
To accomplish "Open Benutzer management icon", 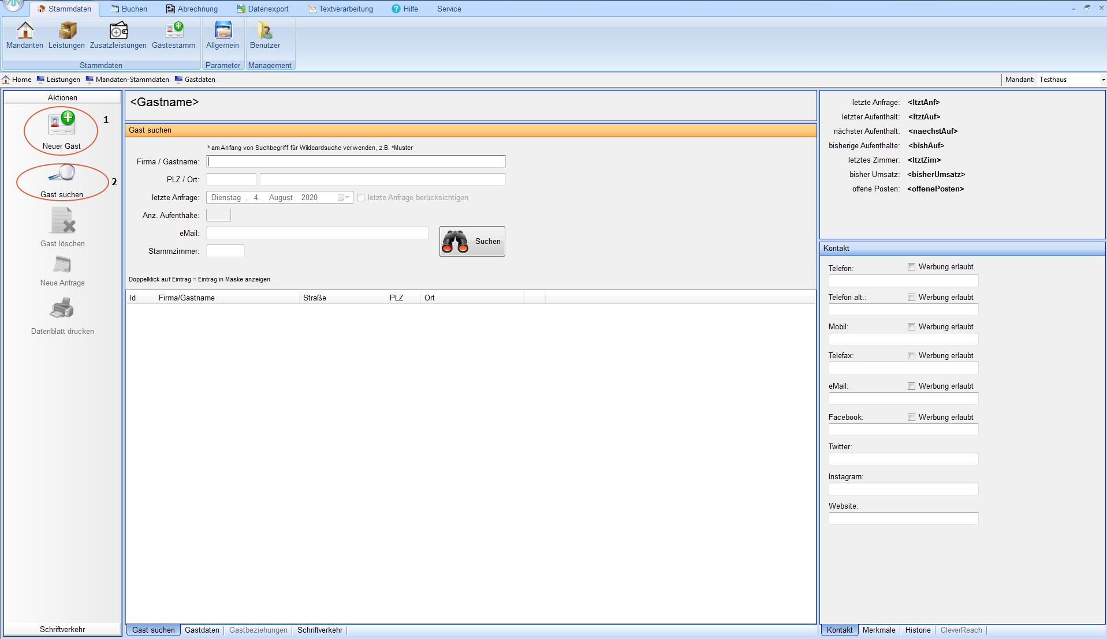I will click(265, 35).
